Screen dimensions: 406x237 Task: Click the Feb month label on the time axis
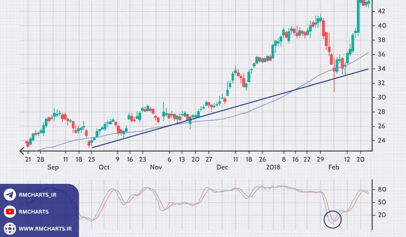point(334,167)
